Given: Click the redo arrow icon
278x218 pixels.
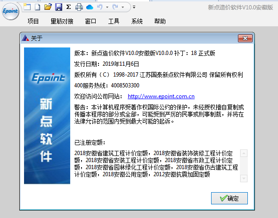Looking at the screenshot, I should coord(115,7).
